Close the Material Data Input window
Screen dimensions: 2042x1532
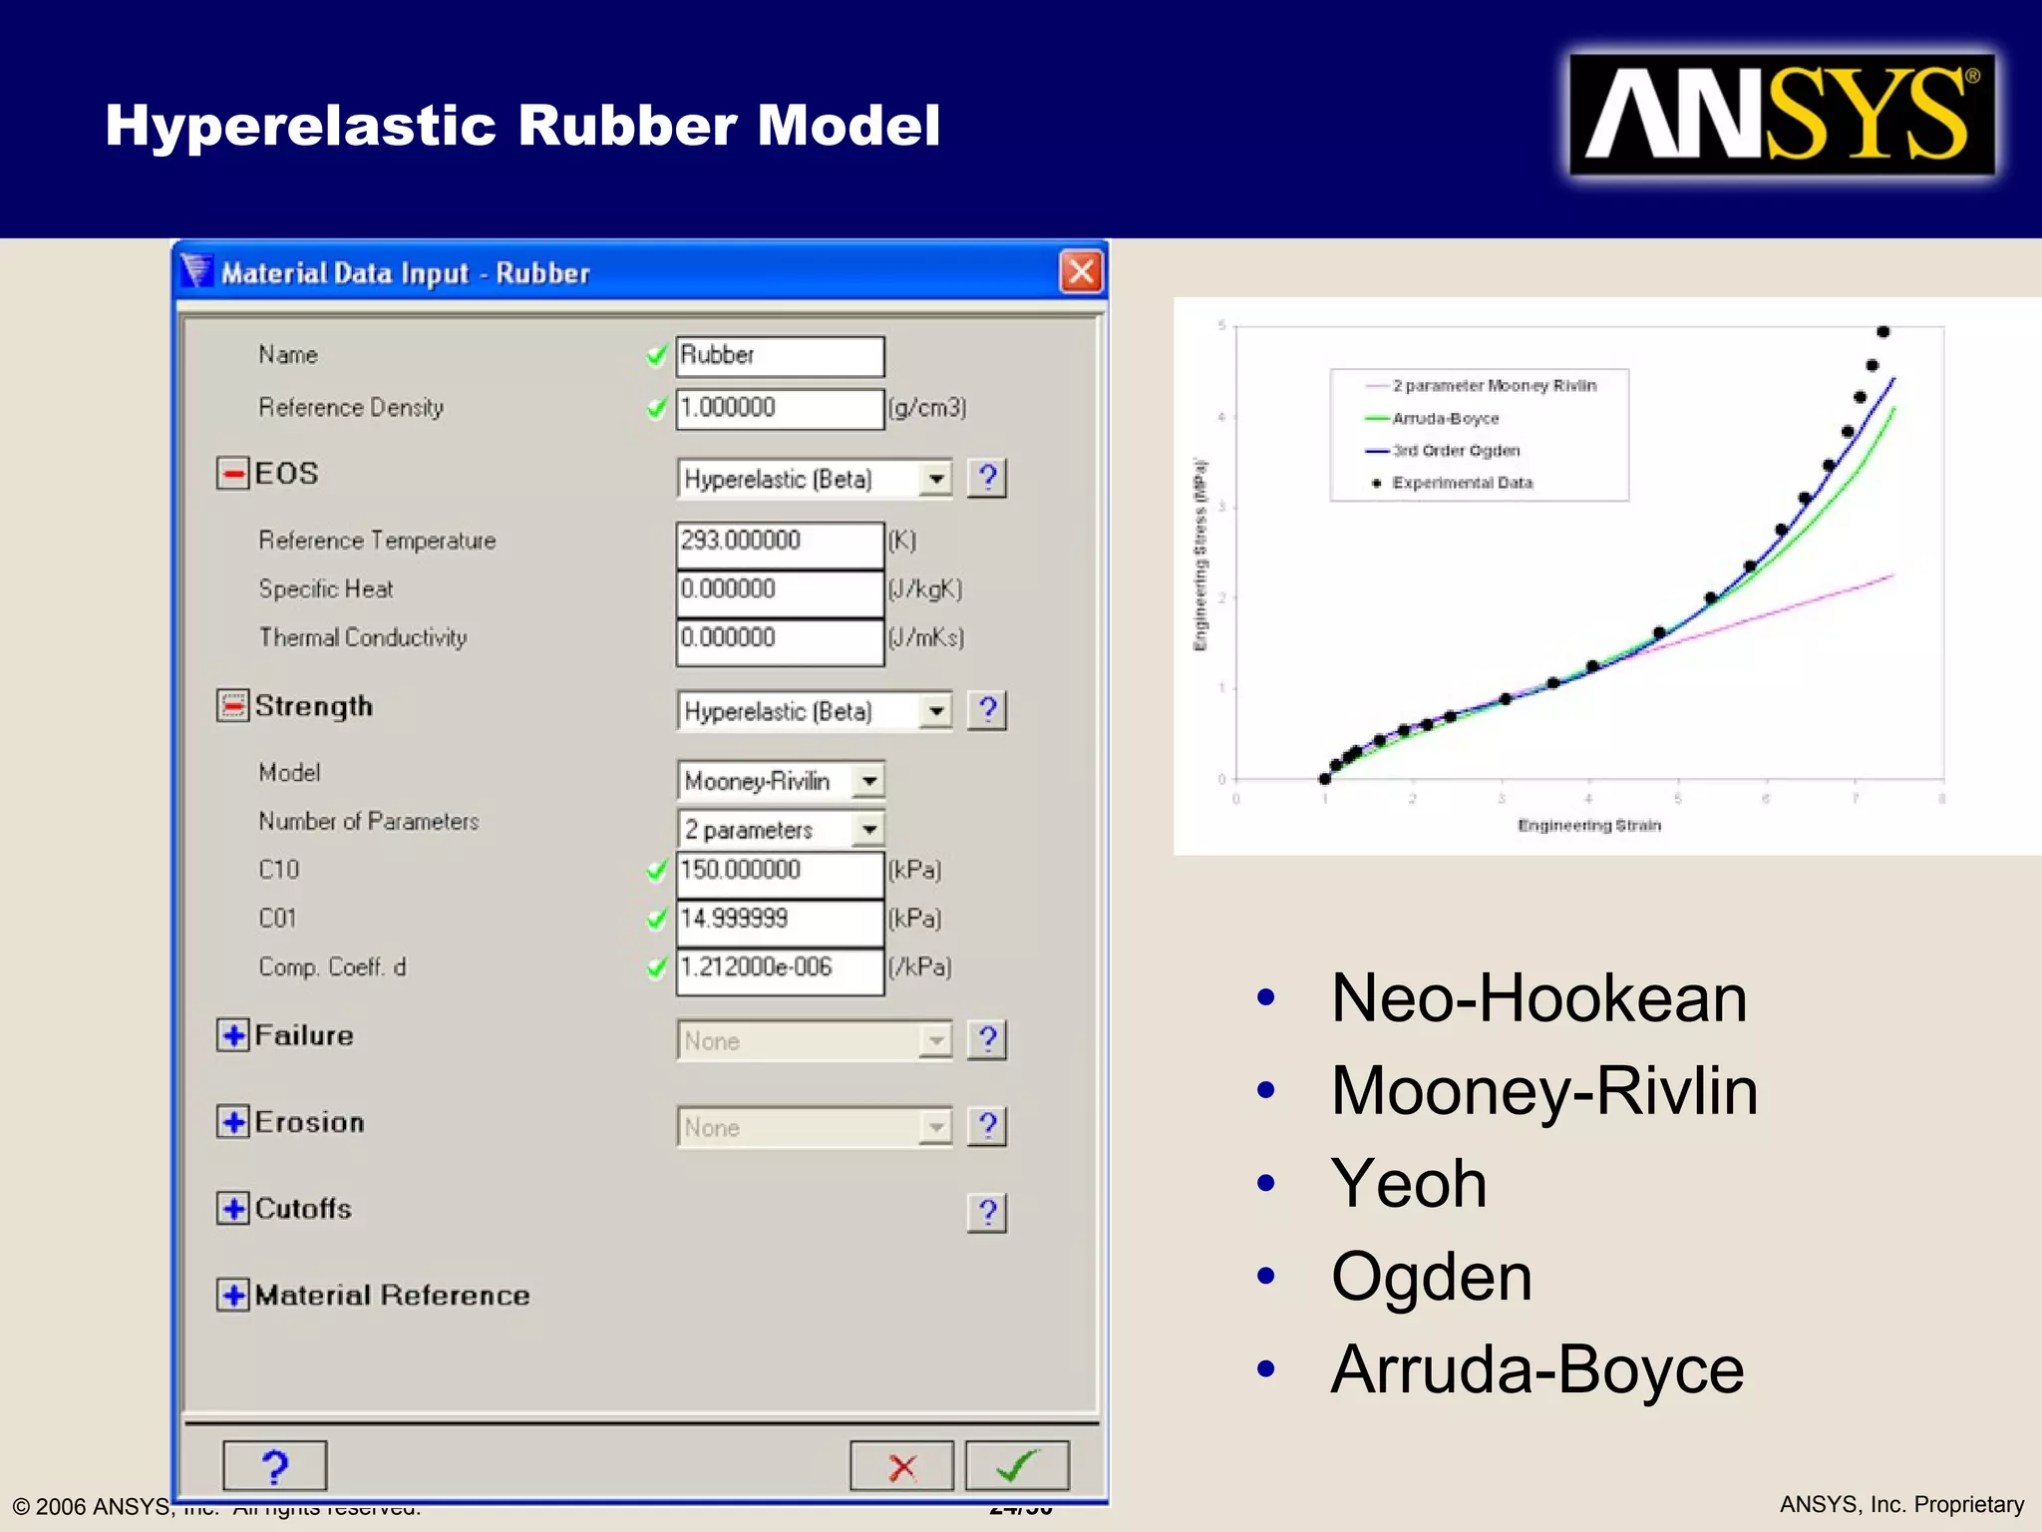pyautogui.click(x=1082, y=272)
